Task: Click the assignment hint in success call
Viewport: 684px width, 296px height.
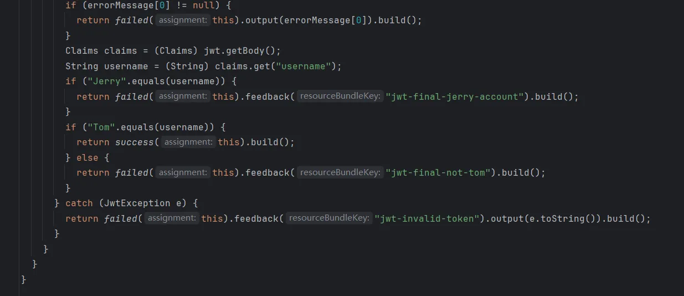Action: (x=188, y=142)
